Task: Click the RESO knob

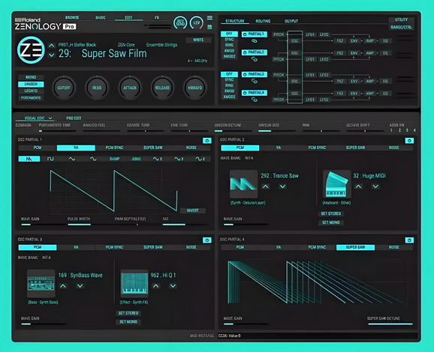Action: (97, 88)
